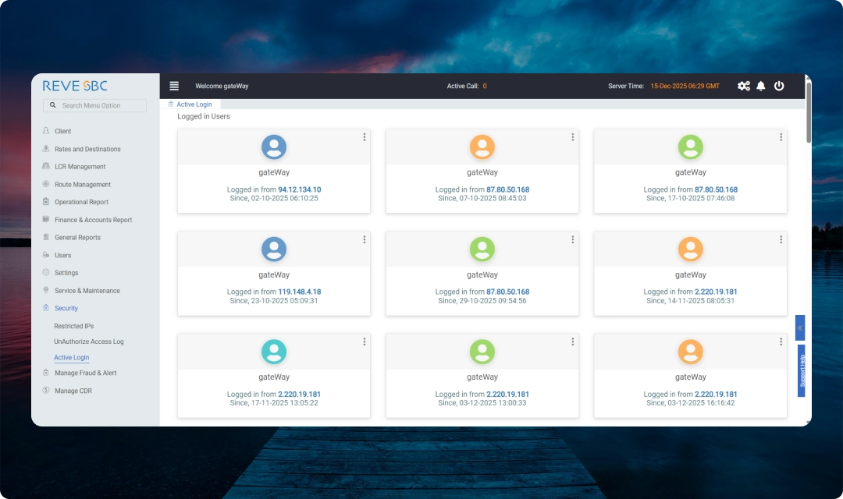Click avatar of user logged from 94.12.134.10
Viewport: 843px width, 499px height.
click(x=274, y=147)
